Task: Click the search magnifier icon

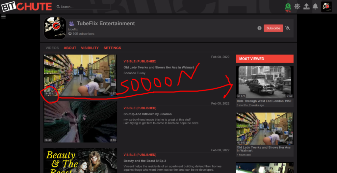Action: pos(58,7)
